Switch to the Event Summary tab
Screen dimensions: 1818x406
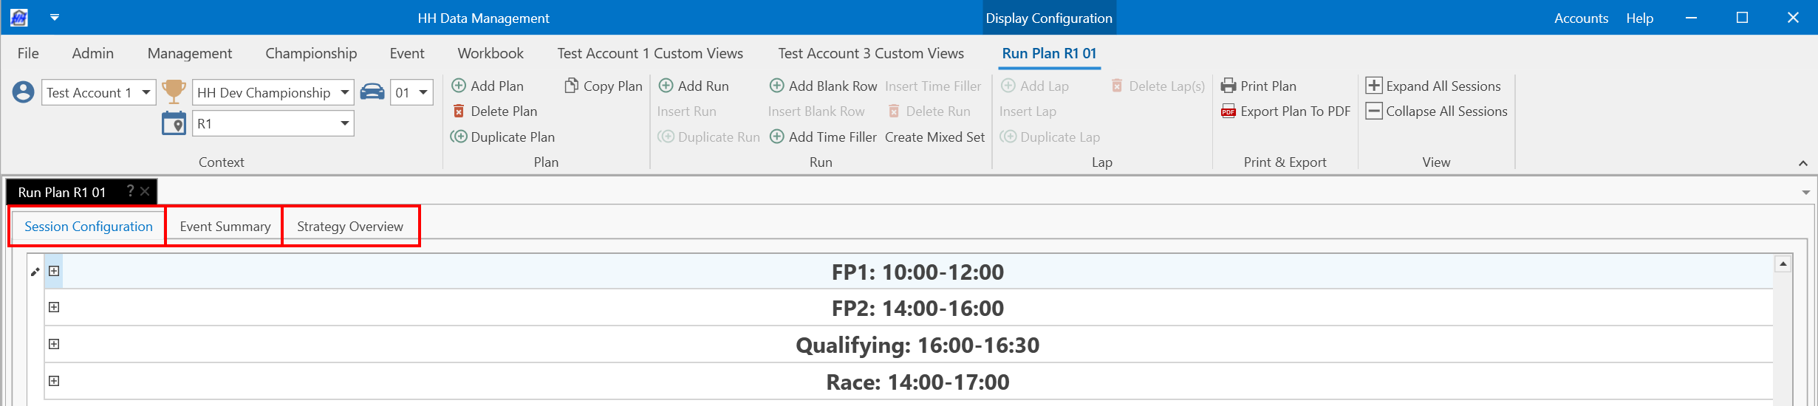pos(225,227)
